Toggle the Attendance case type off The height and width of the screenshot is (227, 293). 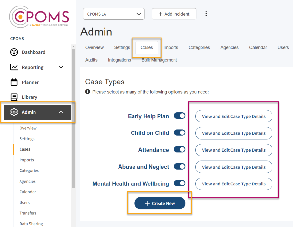click(x=179, y=150)
